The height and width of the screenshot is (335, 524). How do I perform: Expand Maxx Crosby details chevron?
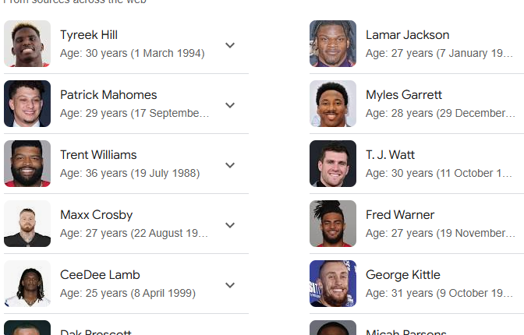click(x=230, y=224)
